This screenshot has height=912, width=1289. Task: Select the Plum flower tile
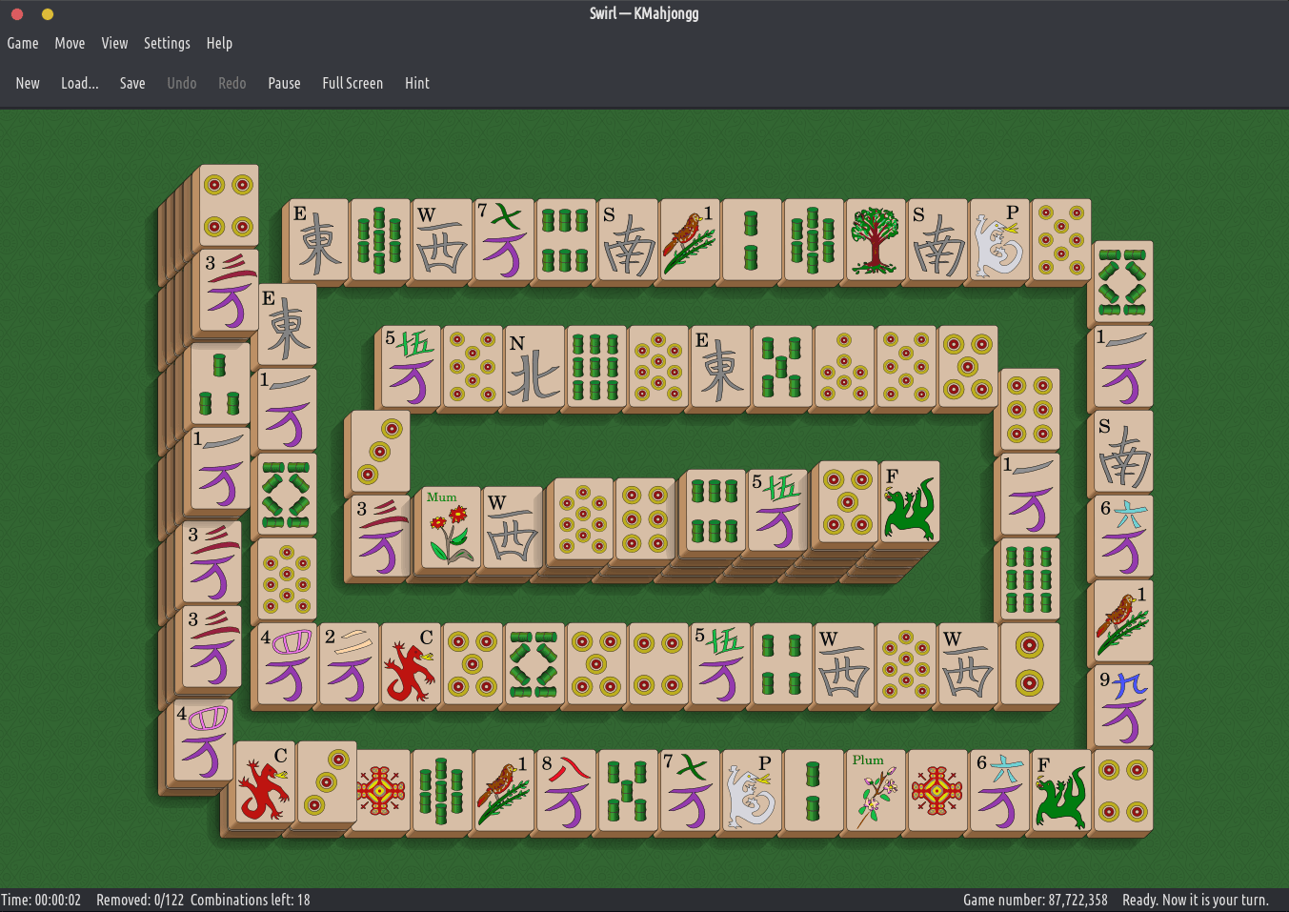pyautogui.click(x=875, y=791)
